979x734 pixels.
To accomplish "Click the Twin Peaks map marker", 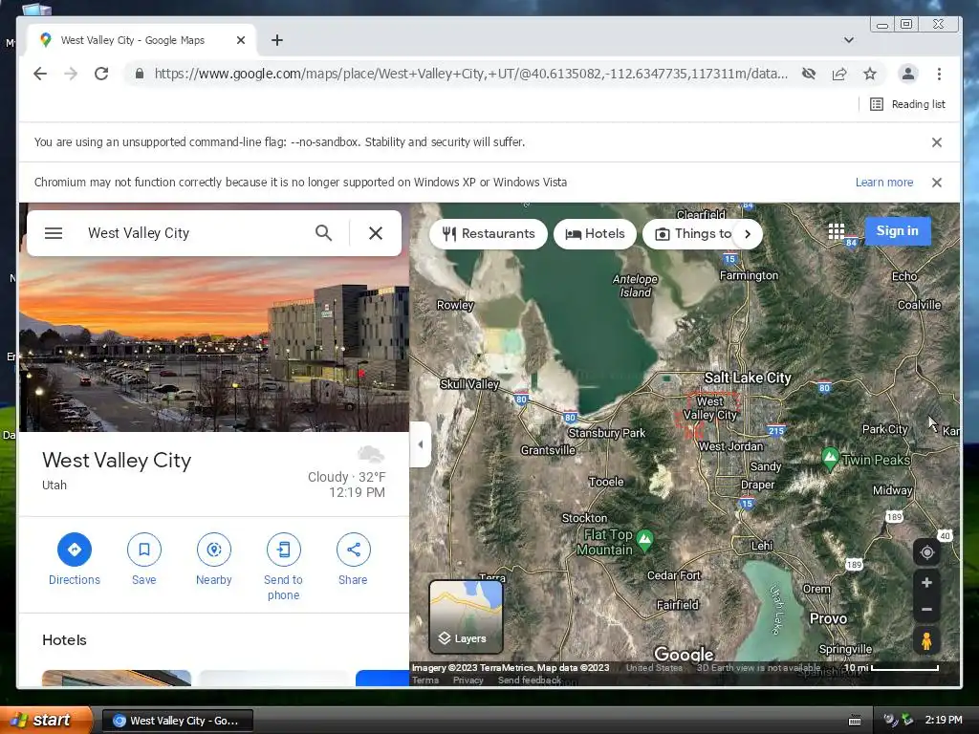I will 830,459.
